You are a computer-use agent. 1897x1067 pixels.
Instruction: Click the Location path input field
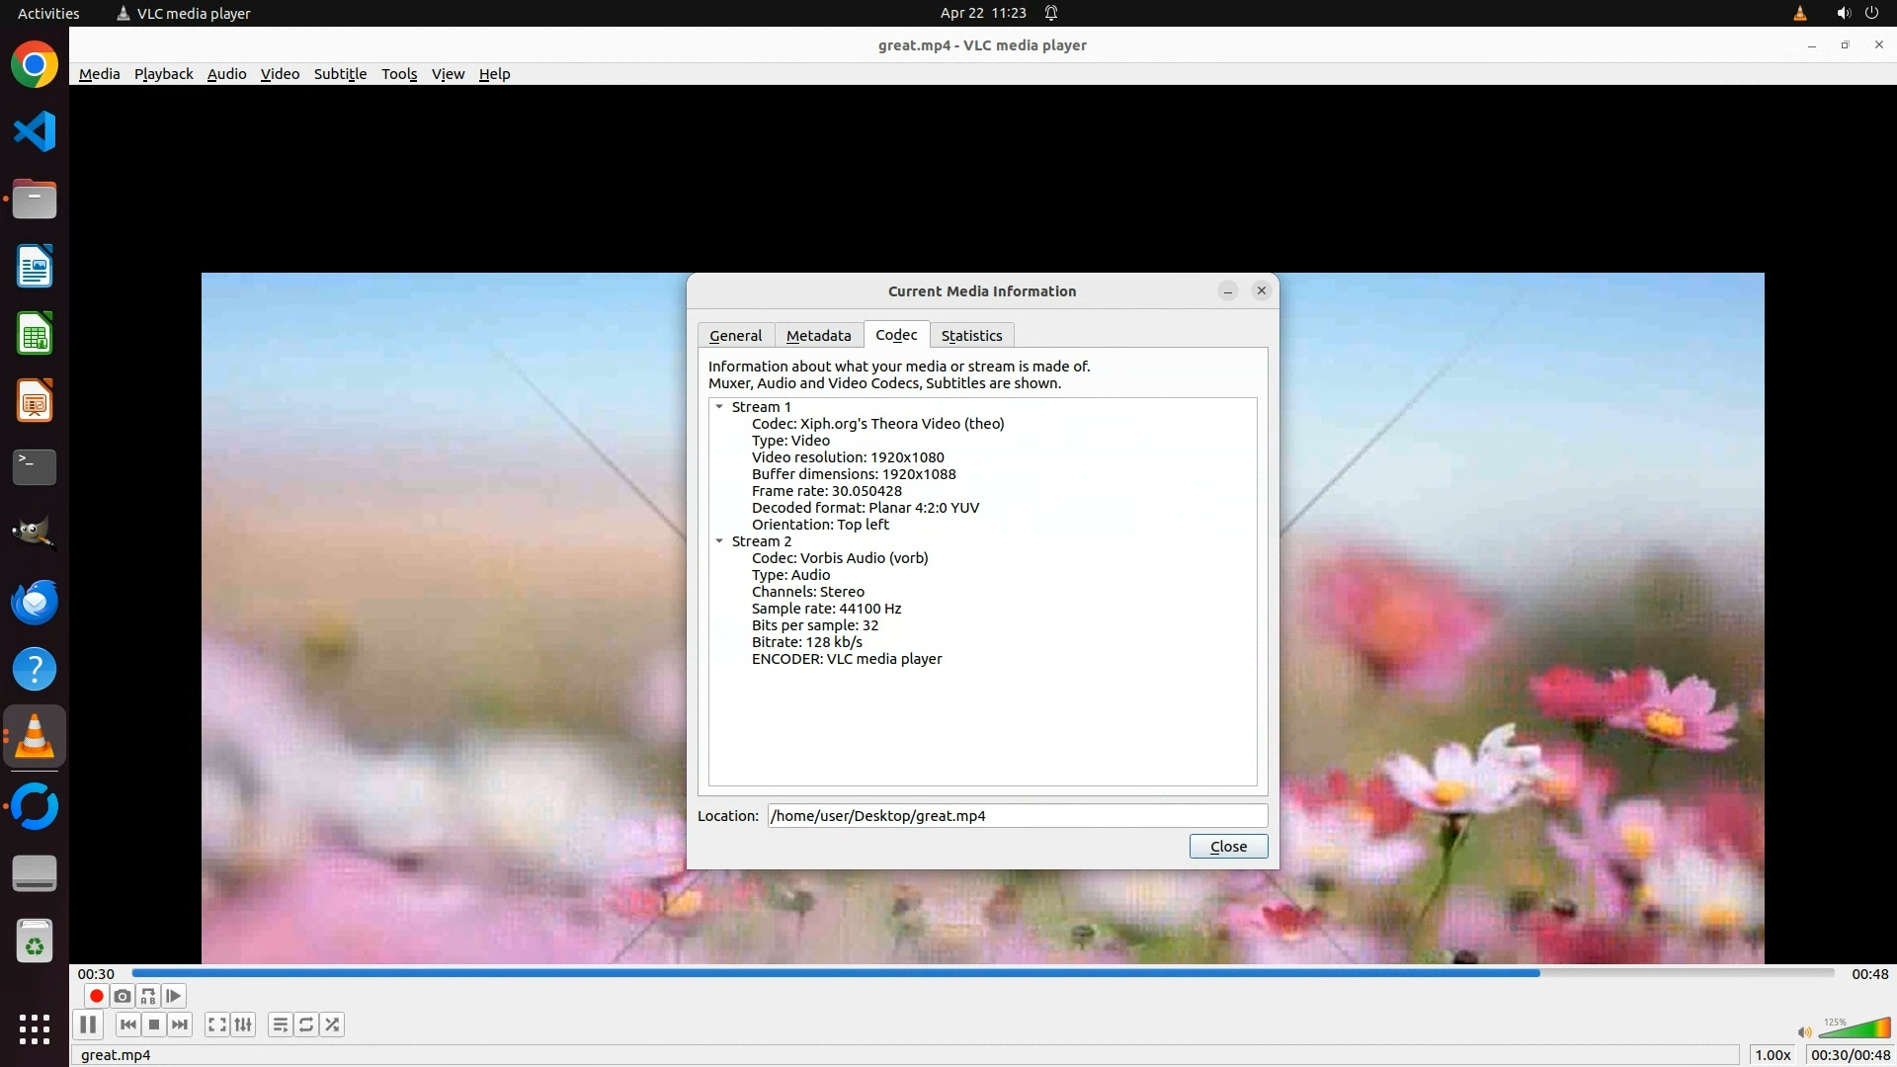click(x=1017, y=816)
